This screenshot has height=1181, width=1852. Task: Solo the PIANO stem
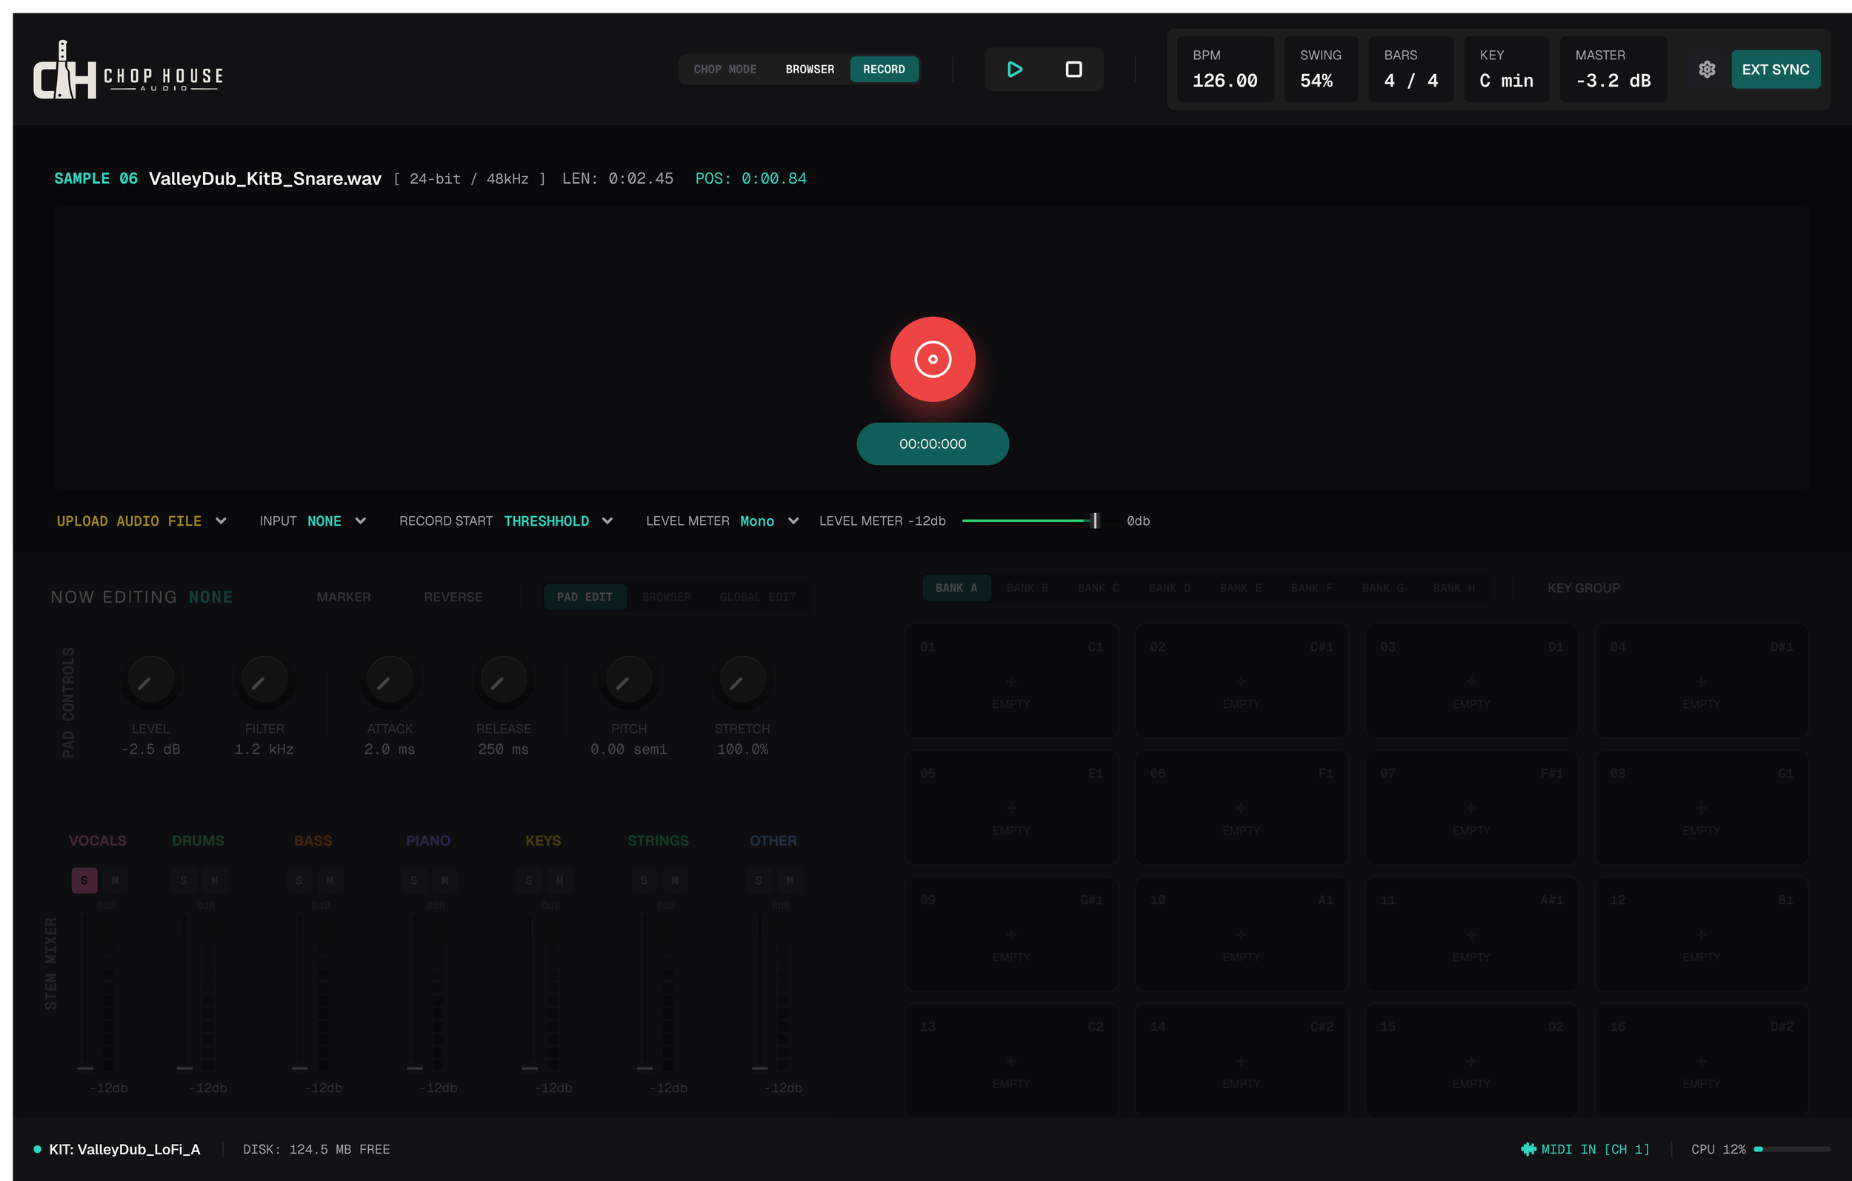(414, 880)
